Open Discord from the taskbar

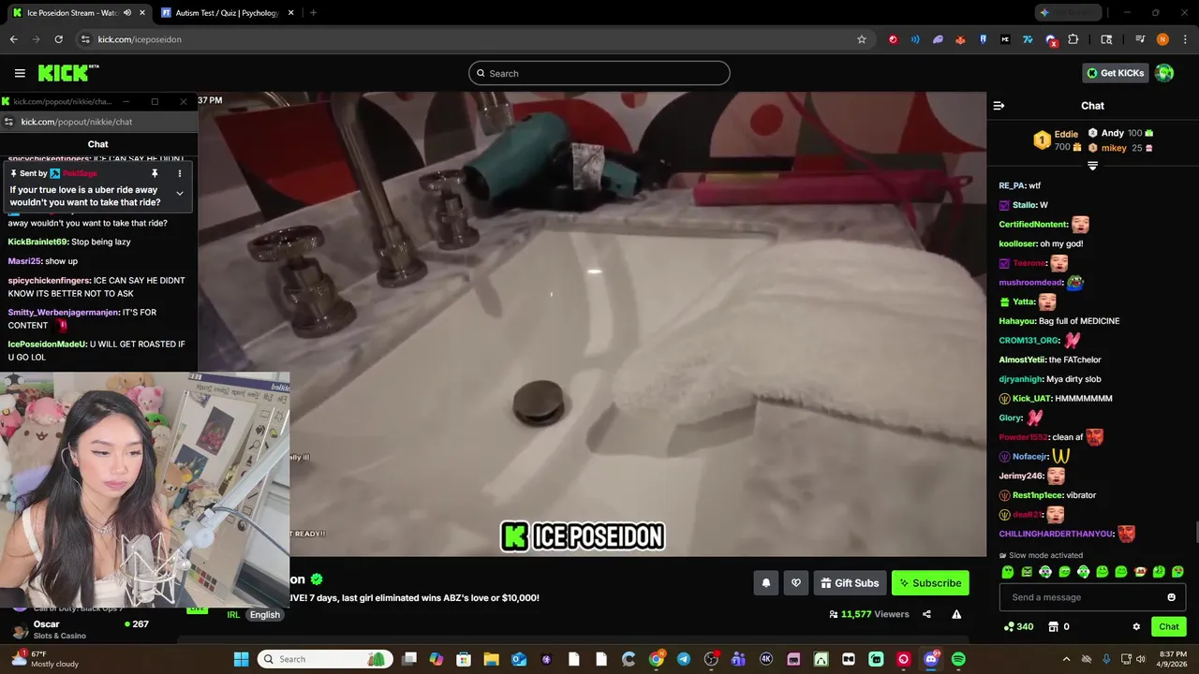[x=931, y=659]
